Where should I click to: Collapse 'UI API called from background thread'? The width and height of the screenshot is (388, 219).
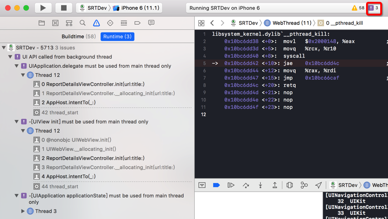[11, 57]
